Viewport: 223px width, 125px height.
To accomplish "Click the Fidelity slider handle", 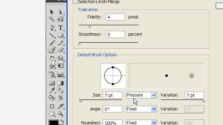I will pyautogui.click(x=90, y=26).
